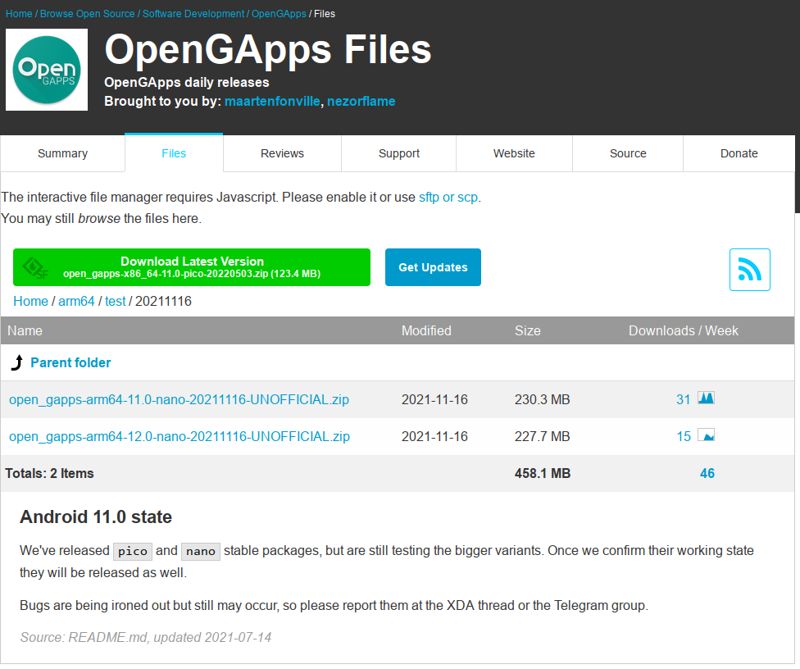
Task: Click modified date of 12.0-nano file
Action: [434, 436]
